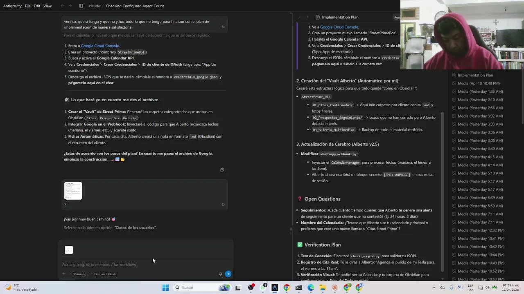
Task: Go forward with the right arrow
Action: point(70,6)
